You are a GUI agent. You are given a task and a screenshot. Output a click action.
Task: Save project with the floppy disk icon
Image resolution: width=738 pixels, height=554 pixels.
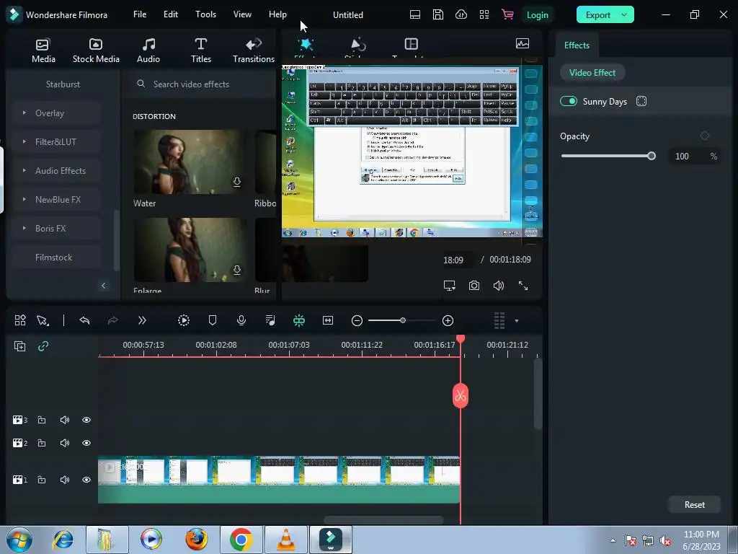(437, 14)
